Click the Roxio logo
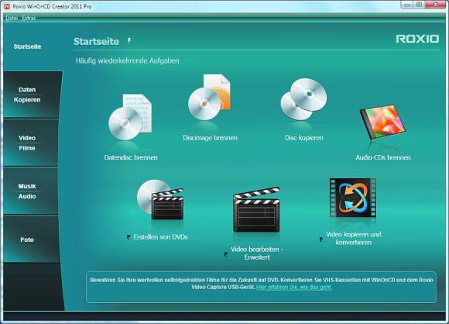The height and width of the screenshot is (324, 449). click(417, 39)
